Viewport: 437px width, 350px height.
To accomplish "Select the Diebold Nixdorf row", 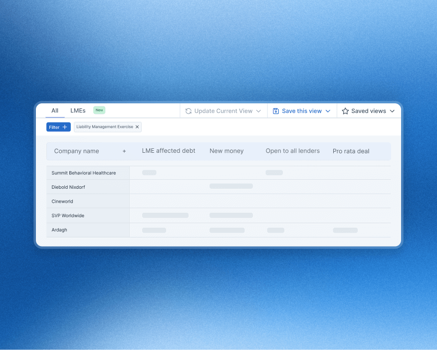I will pos(218,187).
